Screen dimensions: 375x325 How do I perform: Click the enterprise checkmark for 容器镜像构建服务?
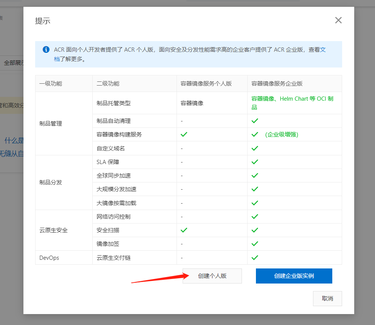(255, 134)
